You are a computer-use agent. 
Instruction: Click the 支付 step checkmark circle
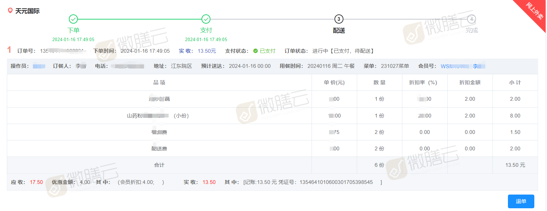(x=206, y=19)
